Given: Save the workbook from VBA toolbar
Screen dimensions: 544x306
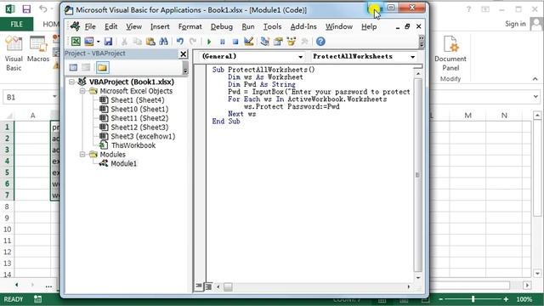Looking at the screenshot, I should (x=108, y=42).
